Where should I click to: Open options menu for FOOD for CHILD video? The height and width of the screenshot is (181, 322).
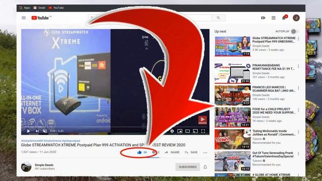[x=298, y=110]
